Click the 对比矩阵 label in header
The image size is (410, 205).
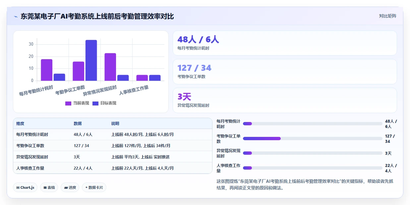pos(388,16)
